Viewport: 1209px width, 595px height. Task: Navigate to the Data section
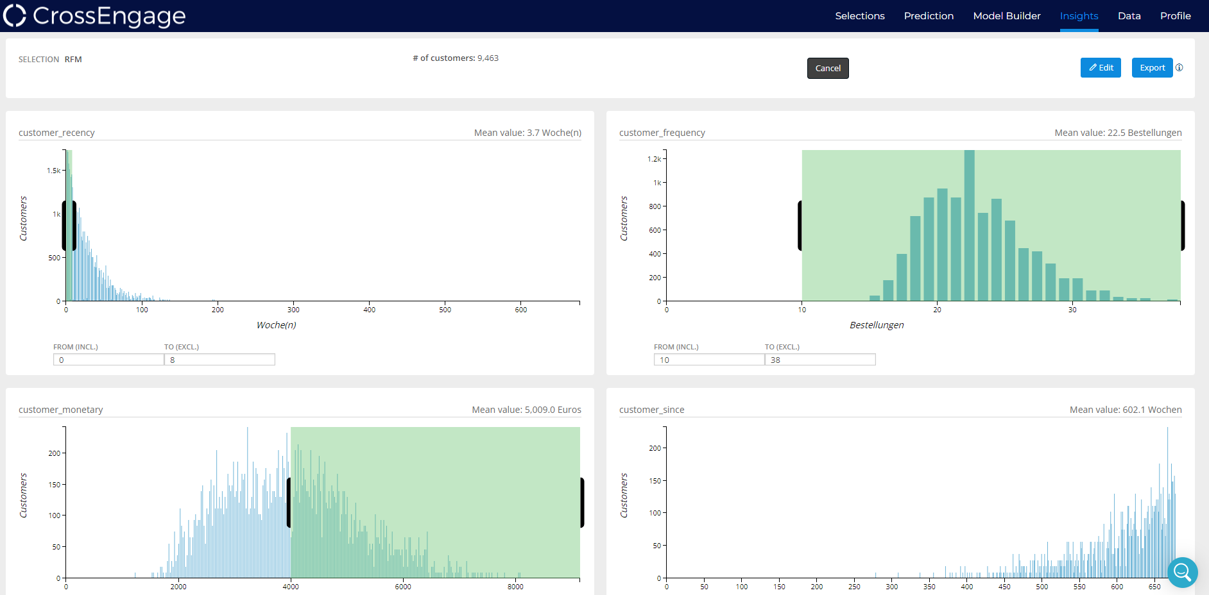coord(1129,16)
